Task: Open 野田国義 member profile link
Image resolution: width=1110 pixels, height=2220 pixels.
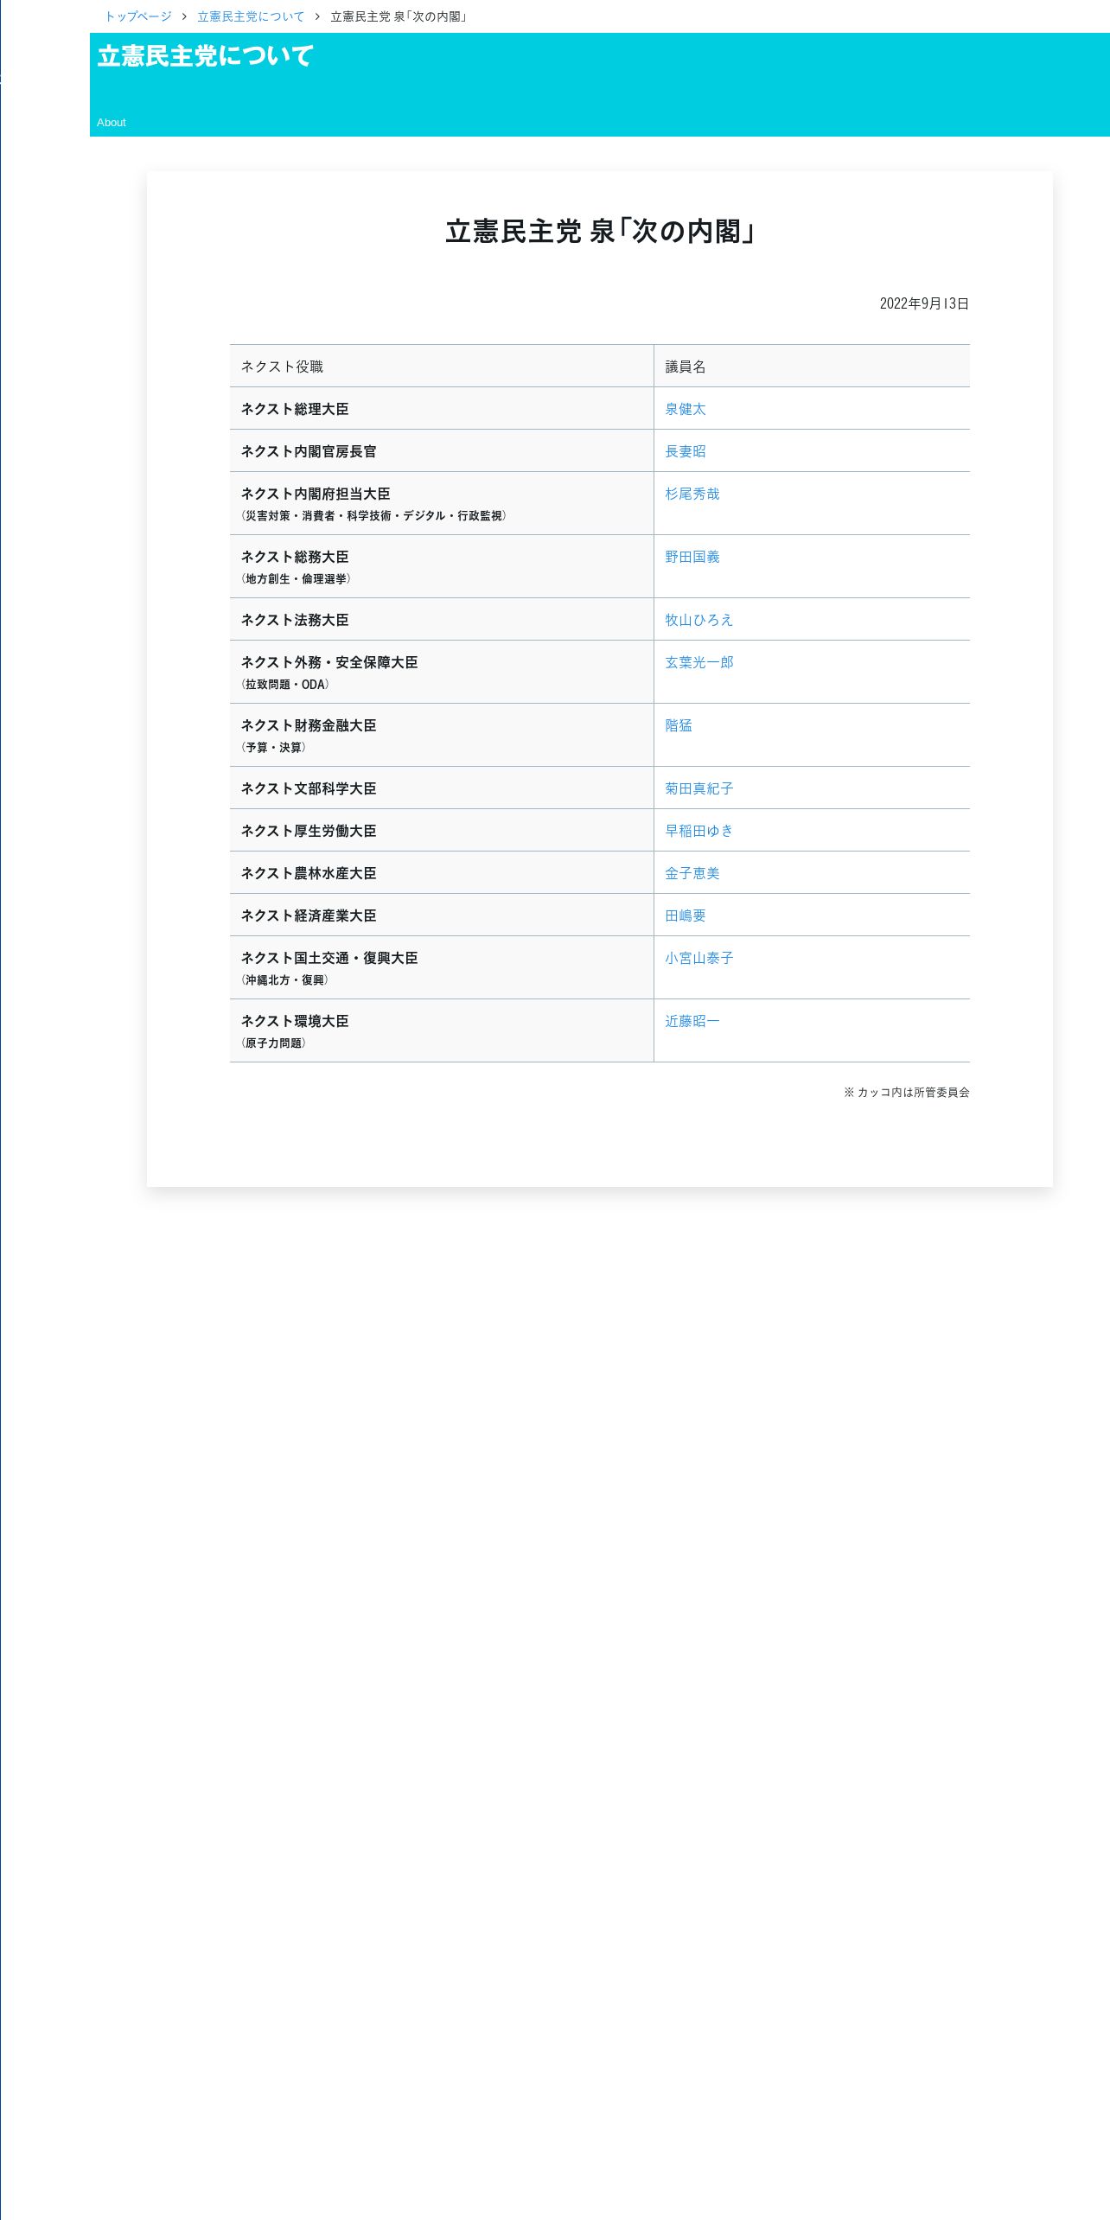Action: tap(692, 557)
